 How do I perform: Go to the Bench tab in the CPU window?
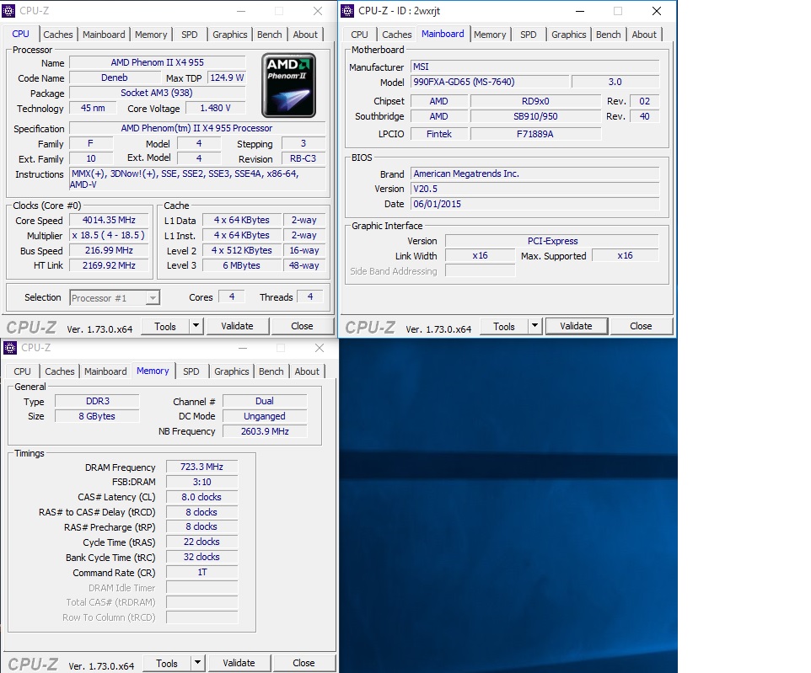(270, 35)
